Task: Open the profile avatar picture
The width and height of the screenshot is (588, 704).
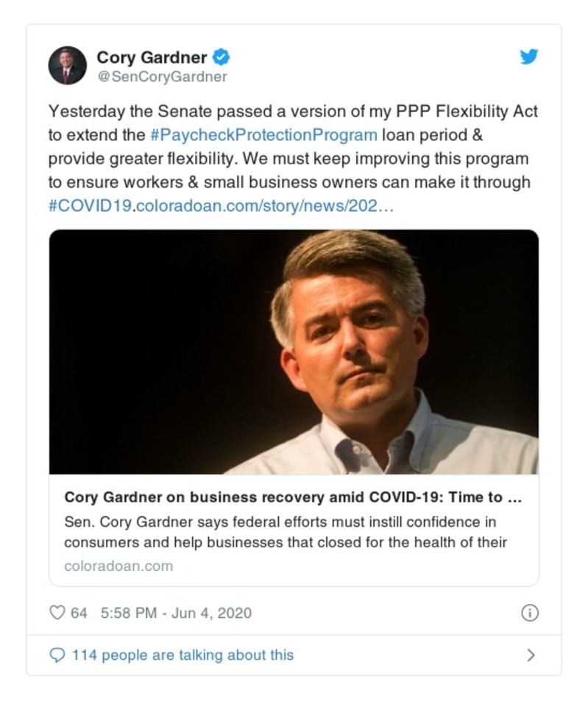Action: [67, 65]
